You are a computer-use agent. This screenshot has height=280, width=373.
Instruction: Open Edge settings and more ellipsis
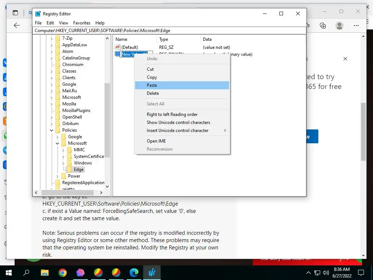click(356, 26)
